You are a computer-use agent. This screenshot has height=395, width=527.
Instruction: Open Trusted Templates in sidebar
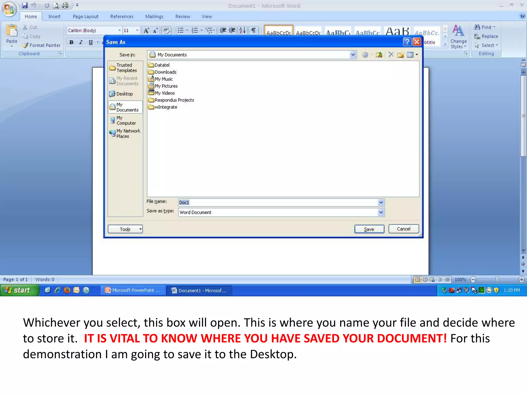click(x=124, y=68)
